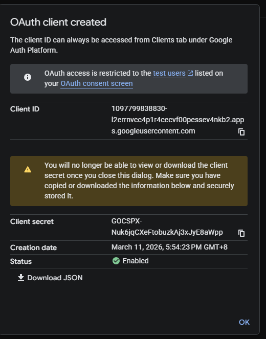Screen dimensions: 266x339
Task: Open the test users link
Action: (x=169, y=73)
